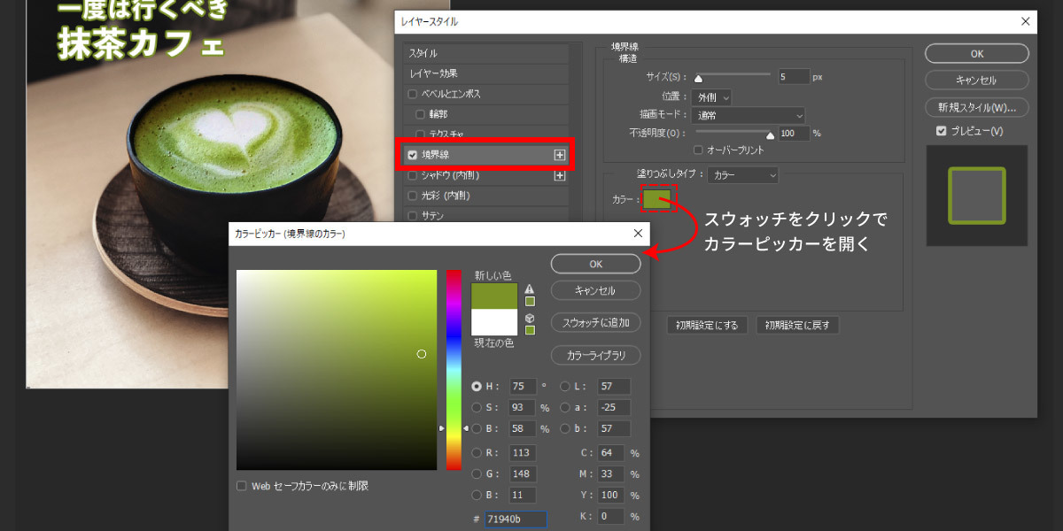
Task: Open カラーライブラリ
Action: point(595,355)
